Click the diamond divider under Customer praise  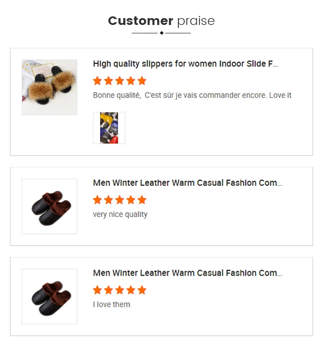point(161,33)
